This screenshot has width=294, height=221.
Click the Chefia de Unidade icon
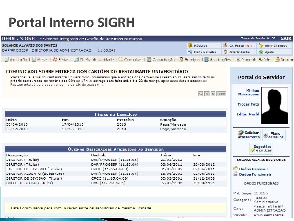click(x=76, y=60)
